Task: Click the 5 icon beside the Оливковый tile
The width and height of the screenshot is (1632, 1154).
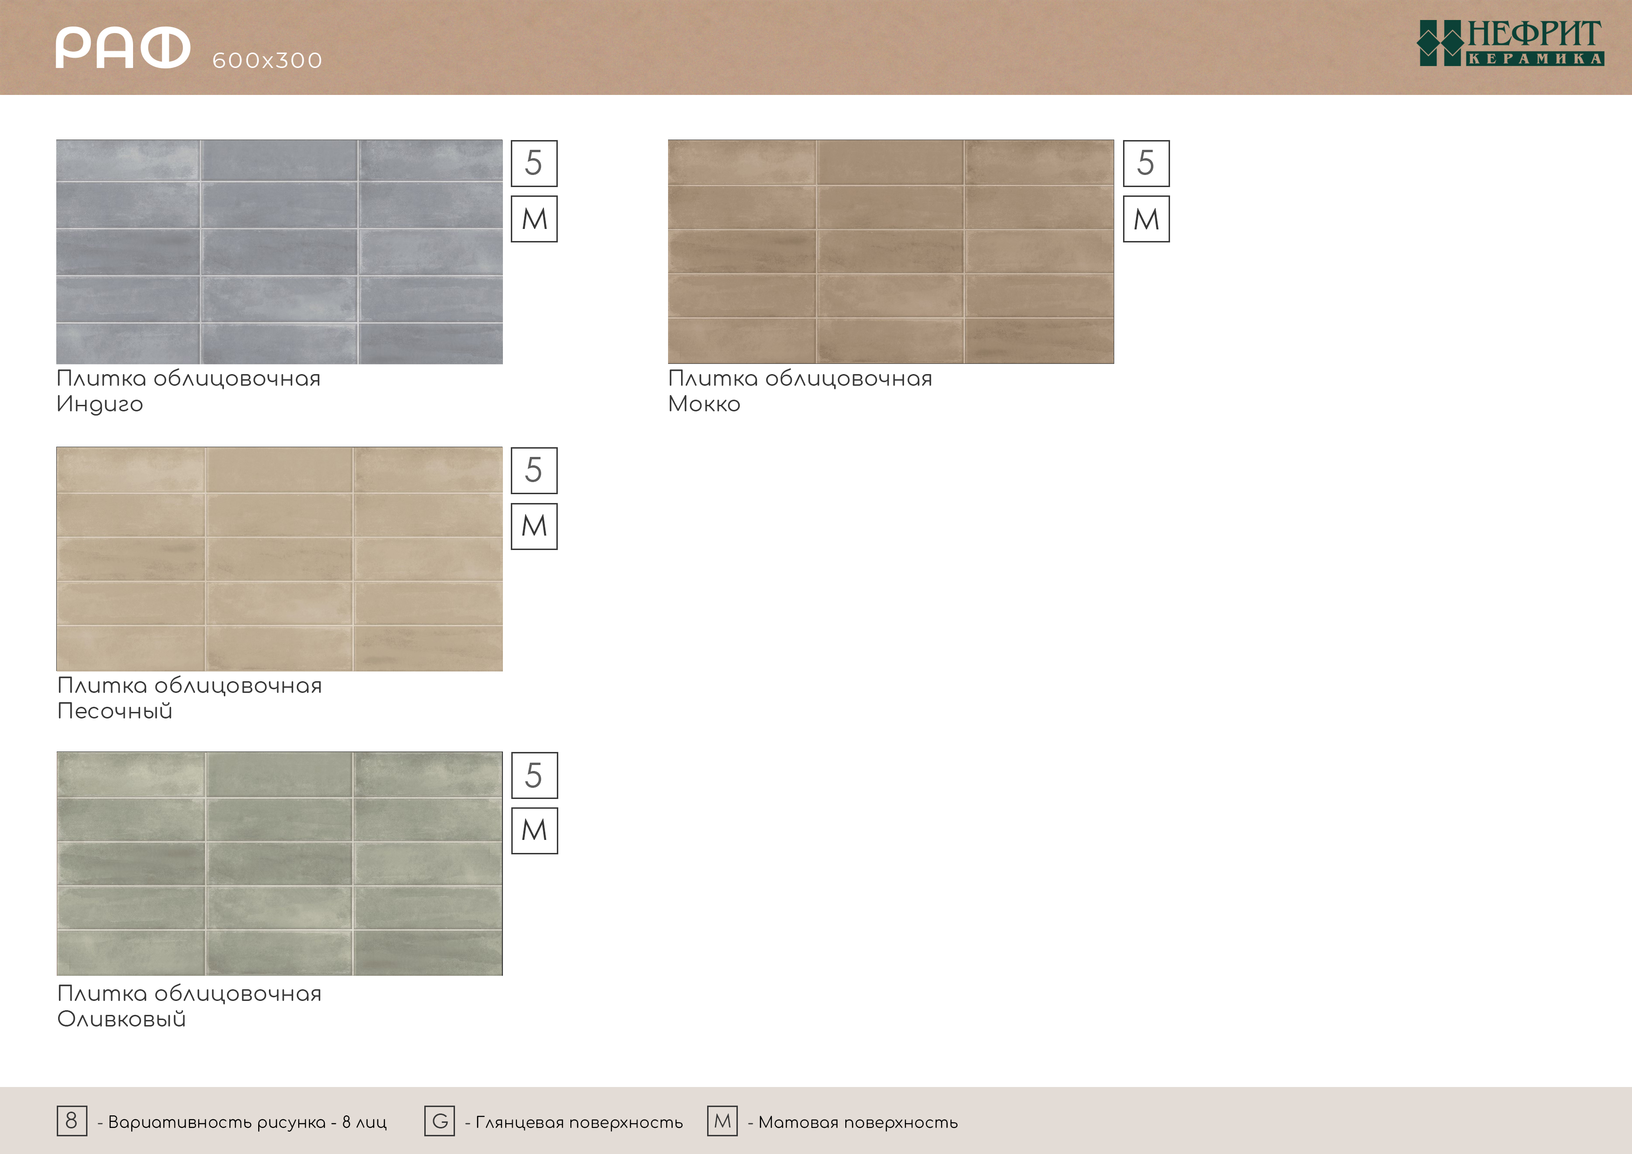Action: click(535, 775)
